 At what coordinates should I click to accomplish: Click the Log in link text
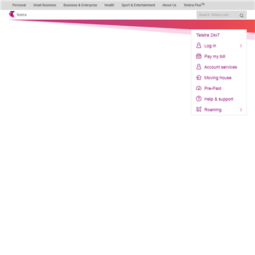[210, 46]
